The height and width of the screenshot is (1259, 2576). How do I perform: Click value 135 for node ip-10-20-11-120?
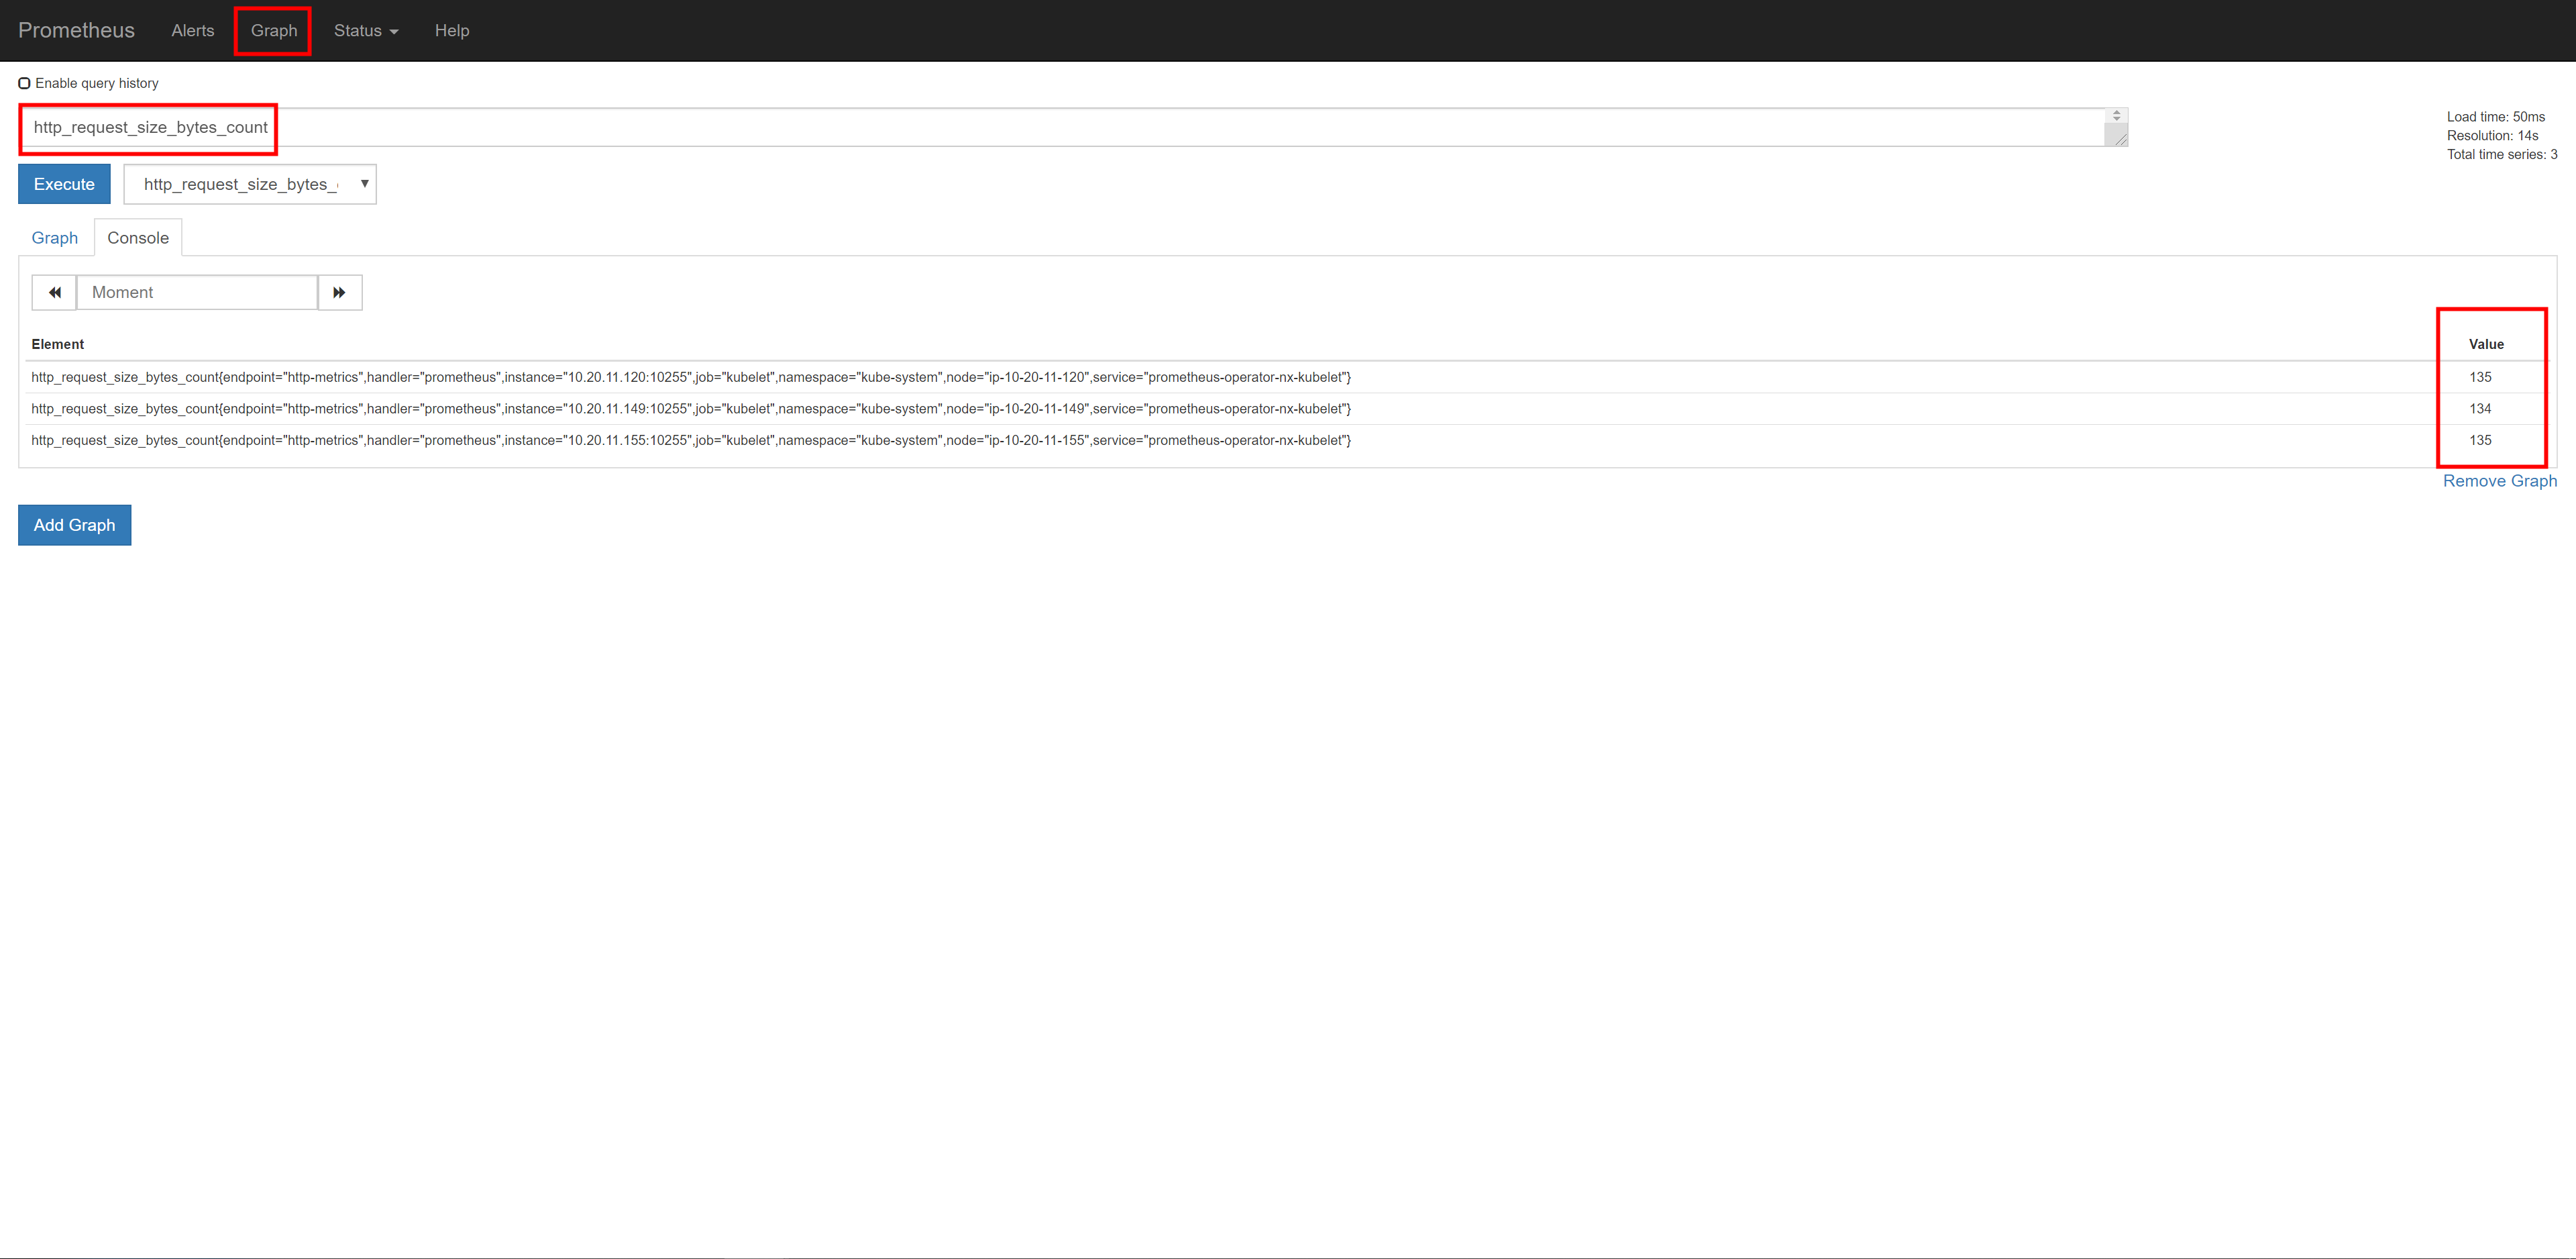pyautogui.click(x=2480, y=377)
